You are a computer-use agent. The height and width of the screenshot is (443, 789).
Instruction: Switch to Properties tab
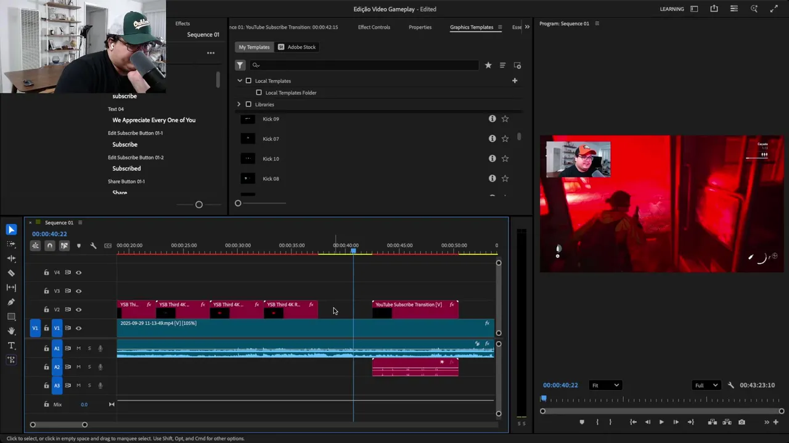coord(420,27)
